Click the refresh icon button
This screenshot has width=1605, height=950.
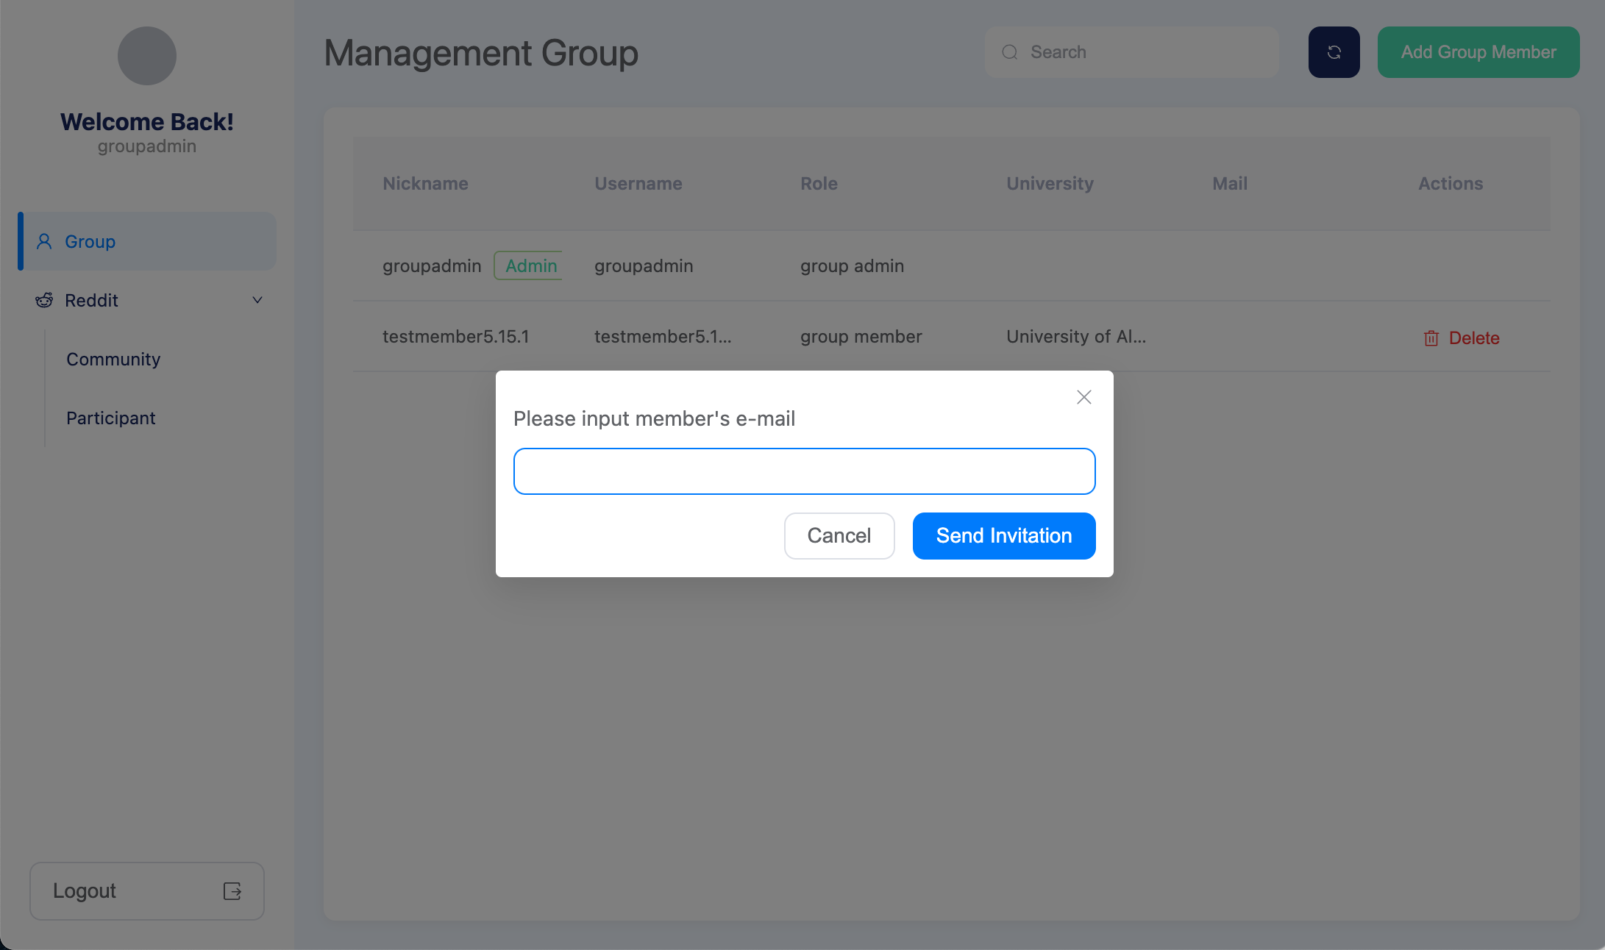(x=1334, y=52)
